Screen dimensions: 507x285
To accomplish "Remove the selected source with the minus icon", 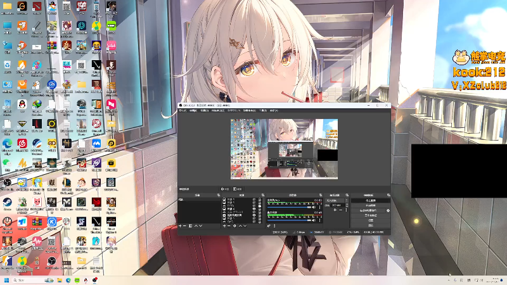I will tap(229, 226).
